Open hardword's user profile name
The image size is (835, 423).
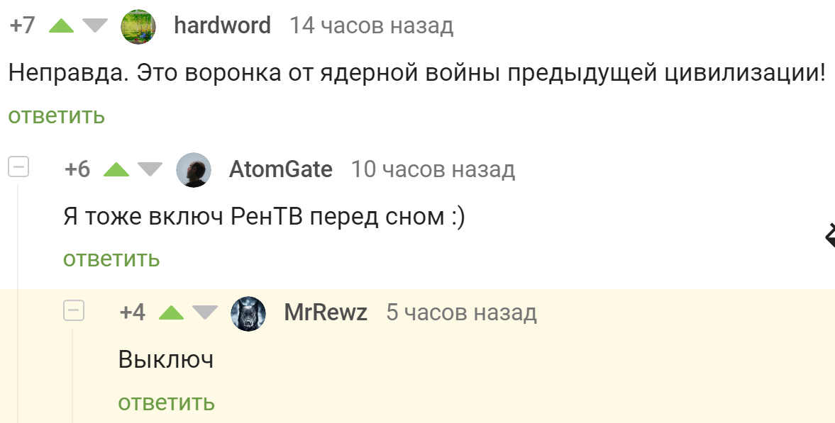click(x=223, y=26)
